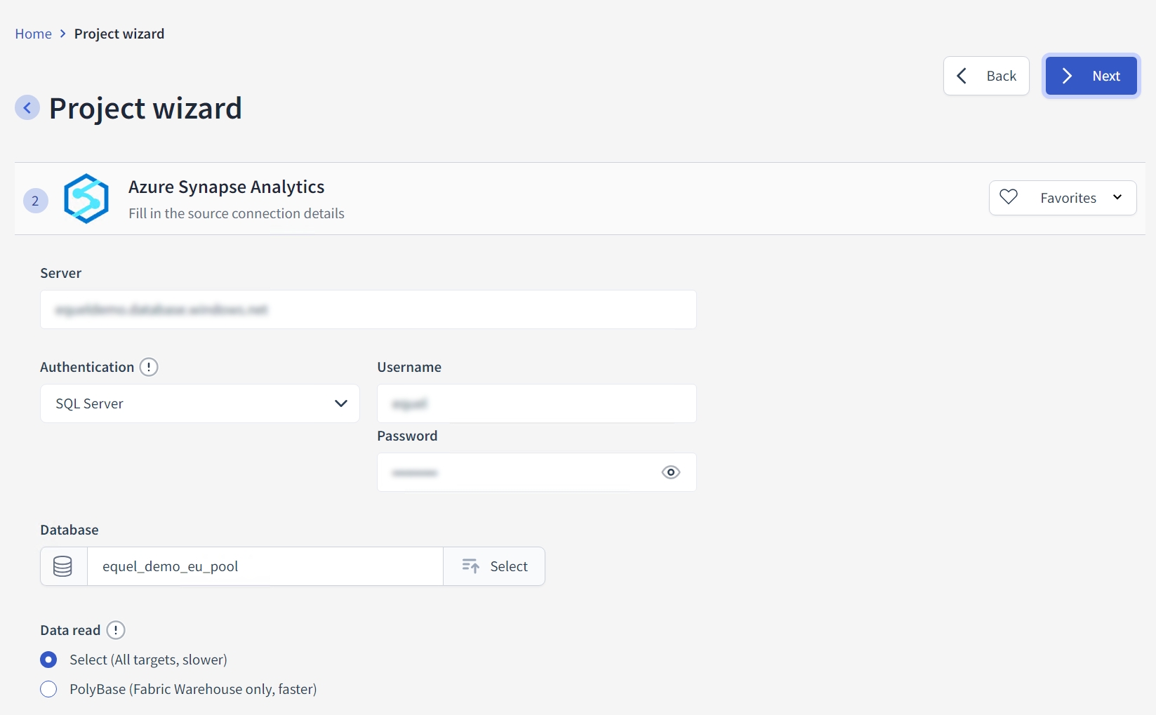Click the heart icon in Favorites
The width and height of the screenshot is (1156, 715).
1009,198
